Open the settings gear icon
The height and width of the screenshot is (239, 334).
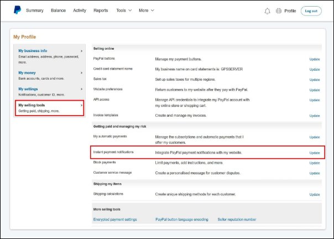tap(279, 11)
